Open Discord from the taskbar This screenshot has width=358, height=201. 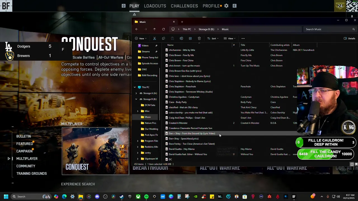[x=97, y=197]
